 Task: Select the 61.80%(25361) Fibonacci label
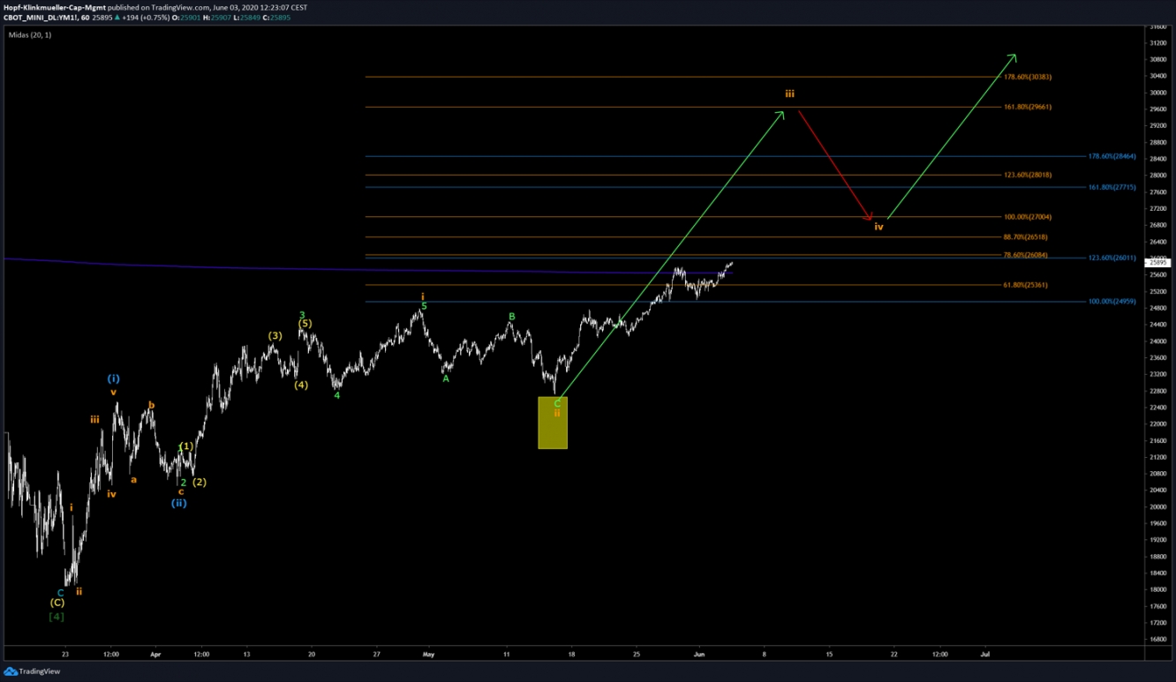(1026, 285)
